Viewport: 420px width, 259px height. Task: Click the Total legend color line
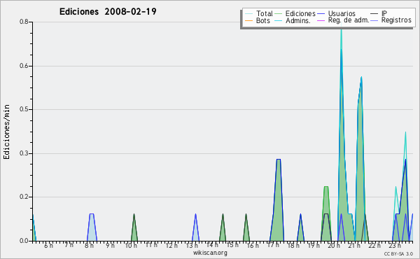pyautogui.click(x=248, y=14)
